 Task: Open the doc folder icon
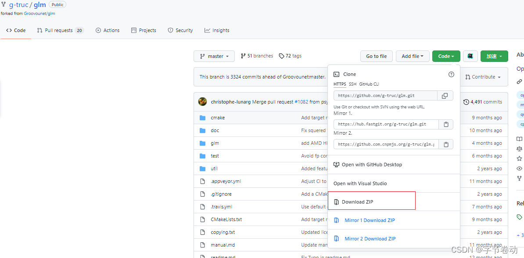pos(202,130)
